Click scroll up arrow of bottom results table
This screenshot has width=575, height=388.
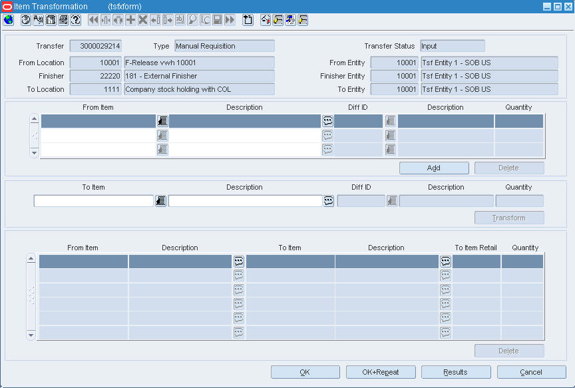click(x=31, y=259)
